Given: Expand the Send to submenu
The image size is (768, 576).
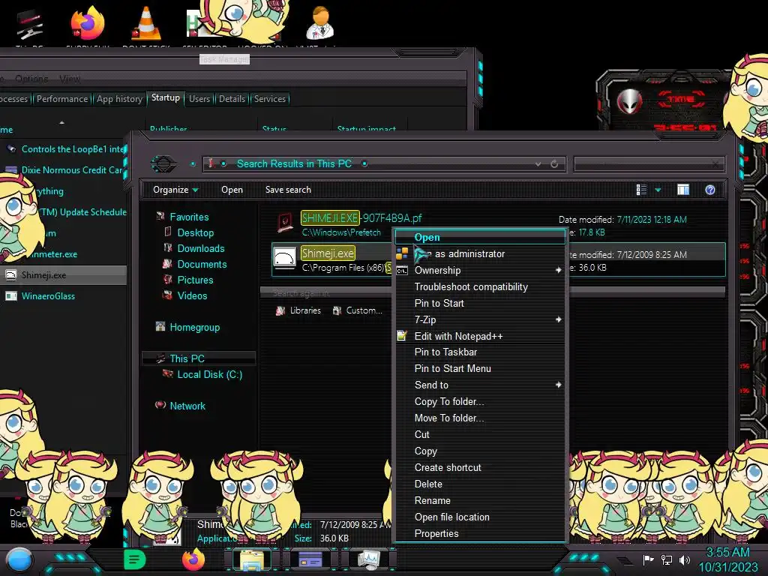Looking at the screenshot, I should pyautogui.click(x=480, y=385).
